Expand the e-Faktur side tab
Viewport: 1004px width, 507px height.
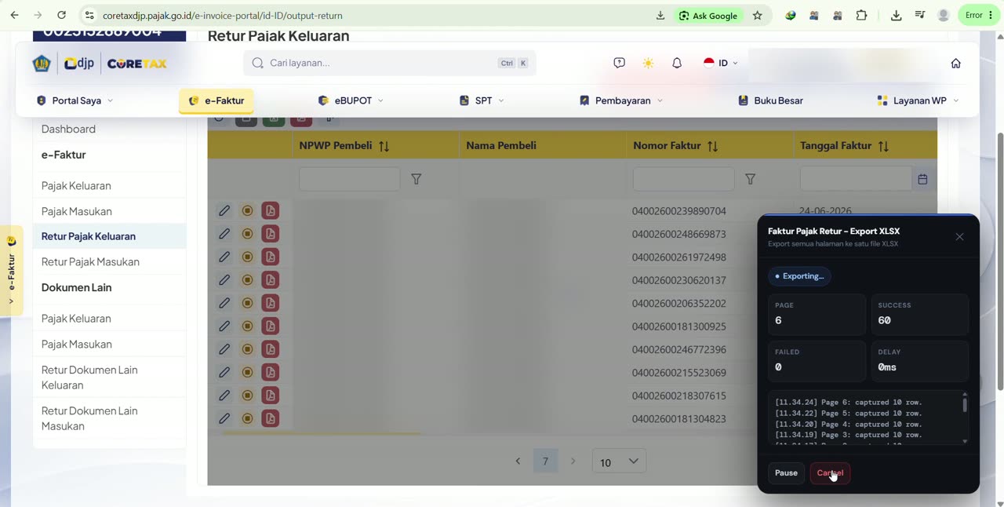(x=11, y=271)
